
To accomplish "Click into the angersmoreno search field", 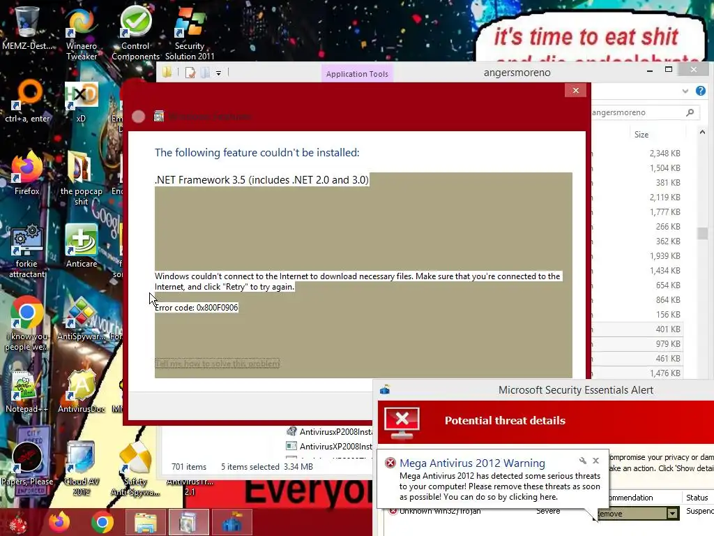I will 637,112.
